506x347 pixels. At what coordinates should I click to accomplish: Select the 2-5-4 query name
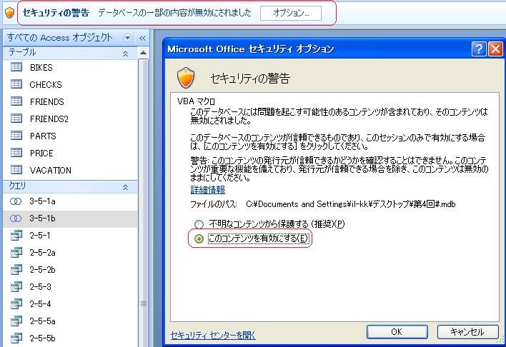click(x=40, y=303)
